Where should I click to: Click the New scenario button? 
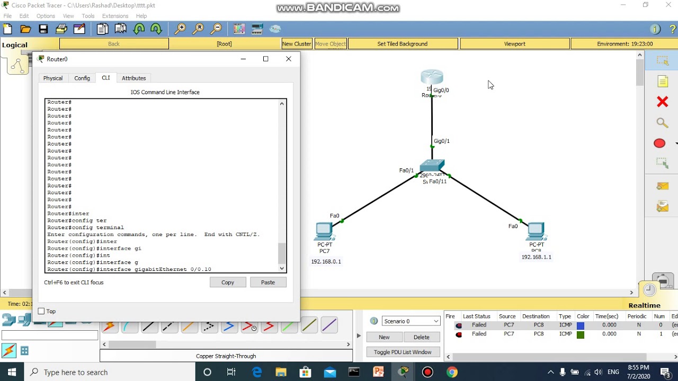point(384,337)
